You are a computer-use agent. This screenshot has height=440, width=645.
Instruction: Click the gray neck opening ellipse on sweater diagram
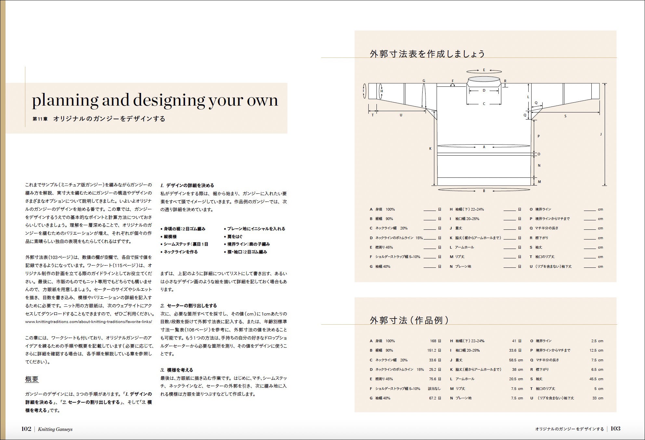483,79
